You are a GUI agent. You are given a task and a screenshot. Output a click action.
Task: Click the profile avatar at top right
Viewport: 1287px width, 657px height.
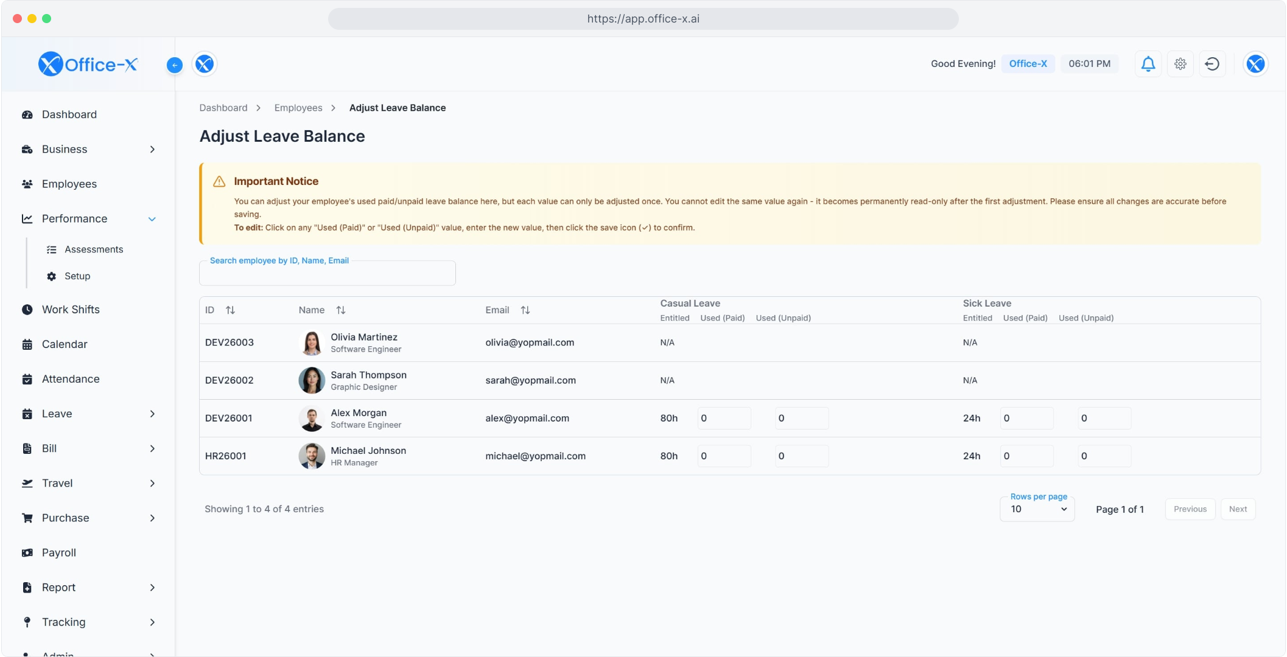click(1255, 64)
